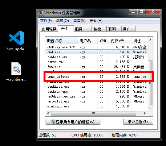Click the horizontal scrollbar left arrow
The height and width of the screenshot is (146, 166).
[48, 113]
